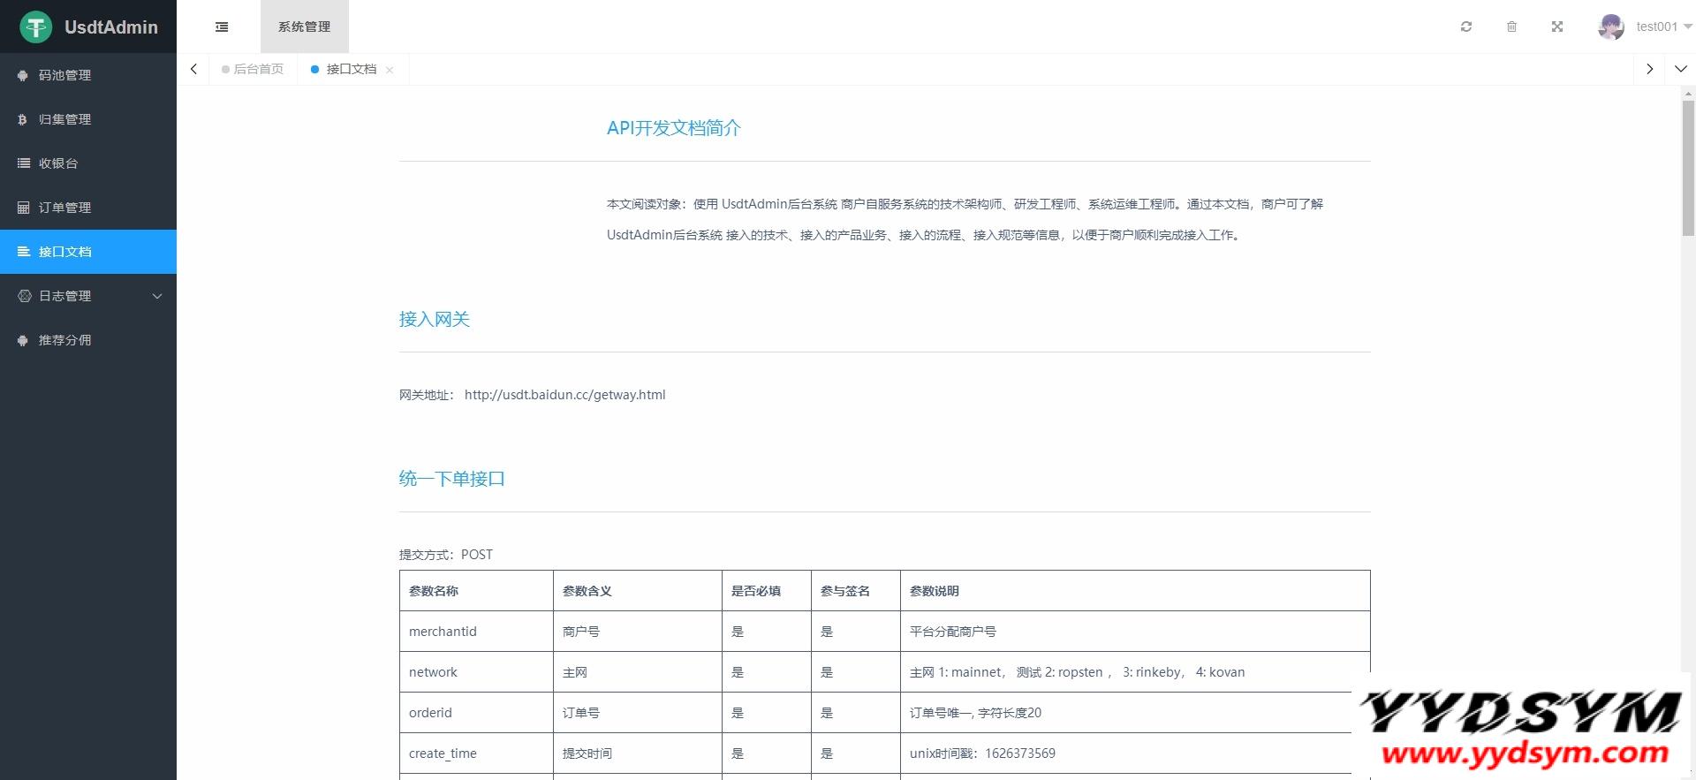Viewport: 1696px width, 780px height.
Task: Toggle the sidebar collapse icon
Action: click(222, 27)
